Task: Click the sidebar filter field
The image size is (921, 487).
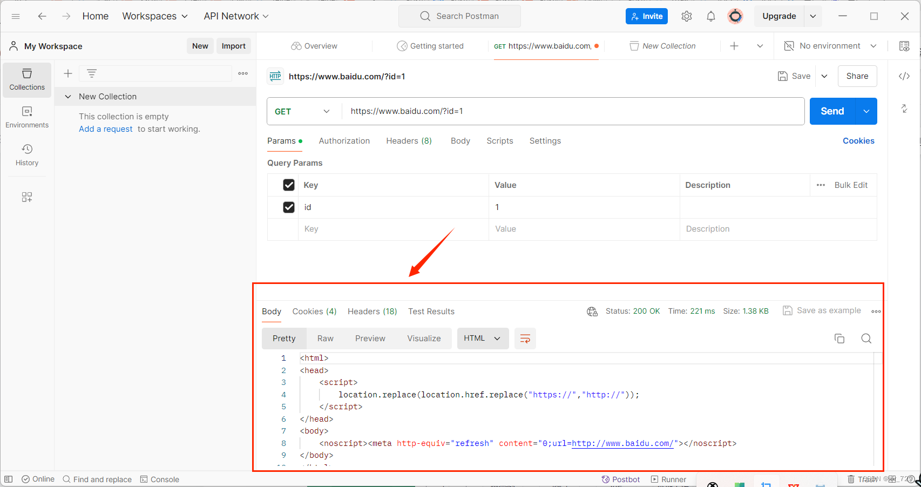Action: coord(155,73)
